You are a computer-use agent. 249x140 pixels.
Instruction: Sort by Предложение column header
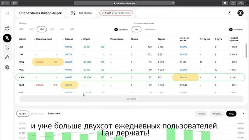(44, 39)
